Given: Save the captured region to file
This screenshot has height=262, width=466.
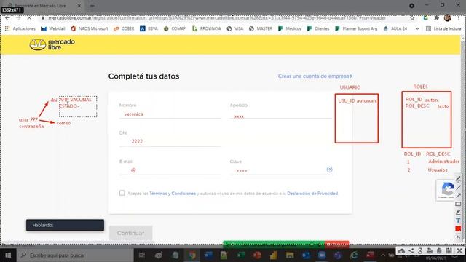Looking at the screenshot, I should pyautogui.click(x=449, y=251).
